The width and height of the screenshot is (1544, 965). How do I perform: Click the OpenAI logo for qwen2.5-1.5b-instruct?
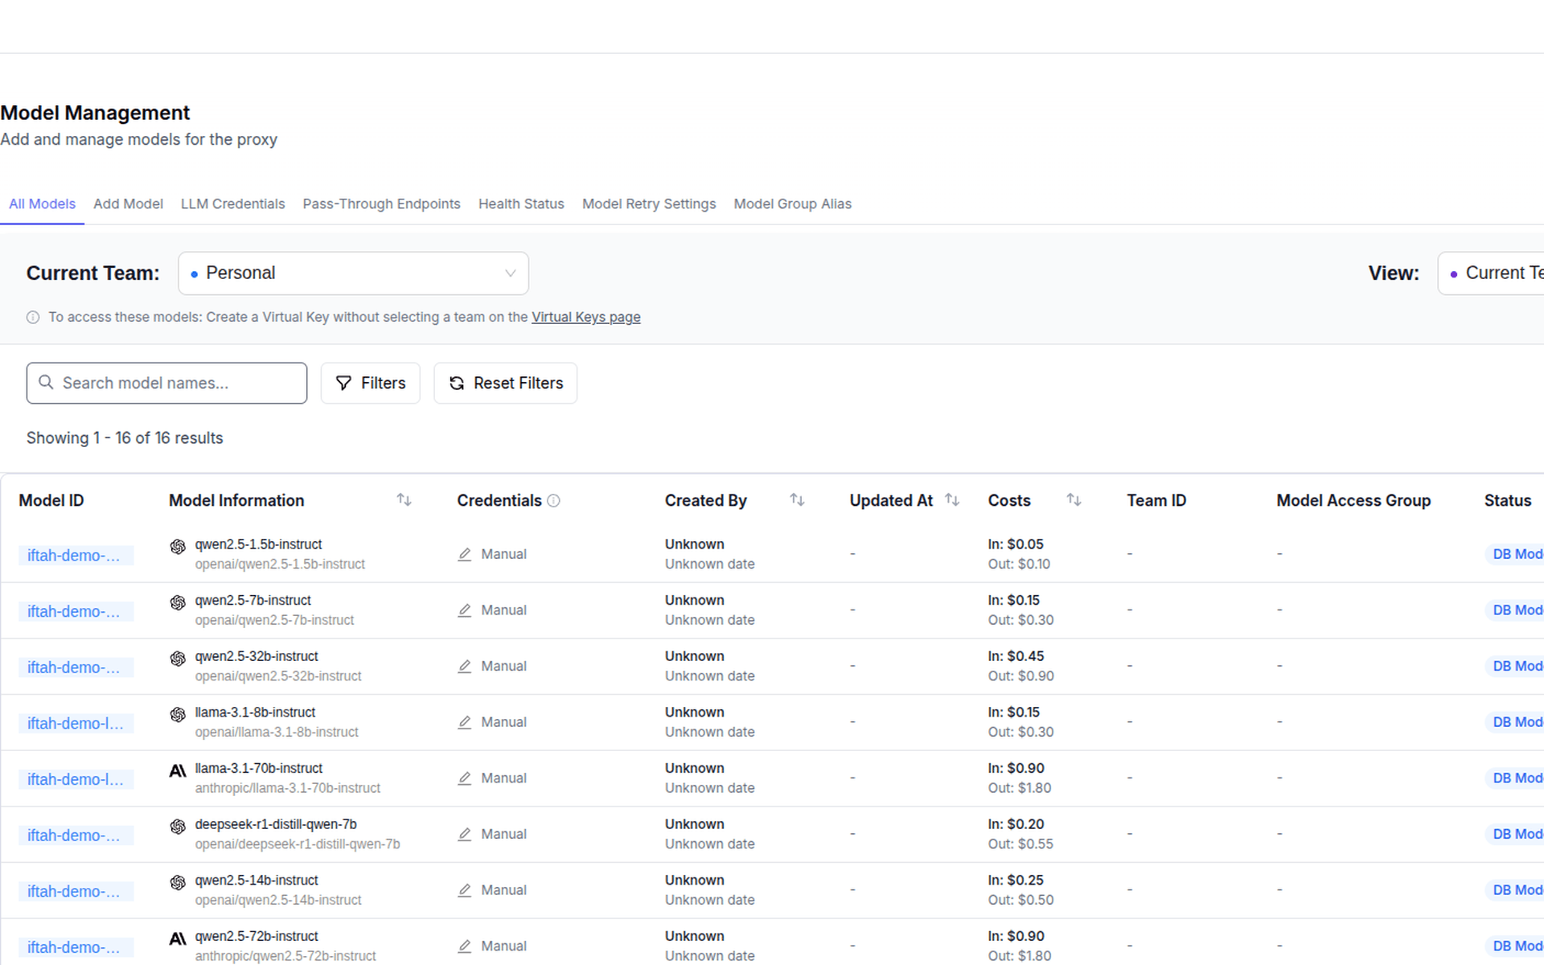pyautogui.click(x=178, y=547)
